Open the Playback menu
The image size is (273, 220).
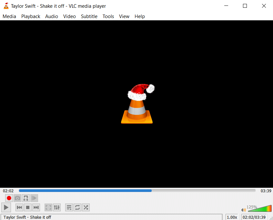pos(31,16)
